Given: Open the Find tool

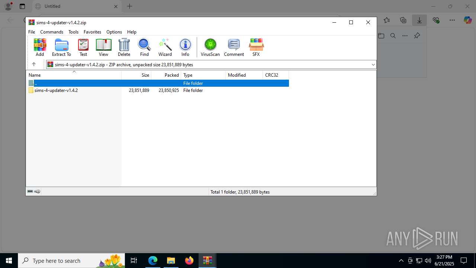Looking at the screenshot, I should tap(144, 47).
